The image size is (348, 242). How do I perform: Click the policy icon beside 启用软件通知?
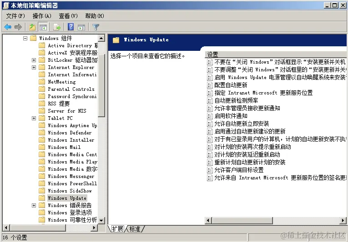pyautogui.click(x=210, y=116)
